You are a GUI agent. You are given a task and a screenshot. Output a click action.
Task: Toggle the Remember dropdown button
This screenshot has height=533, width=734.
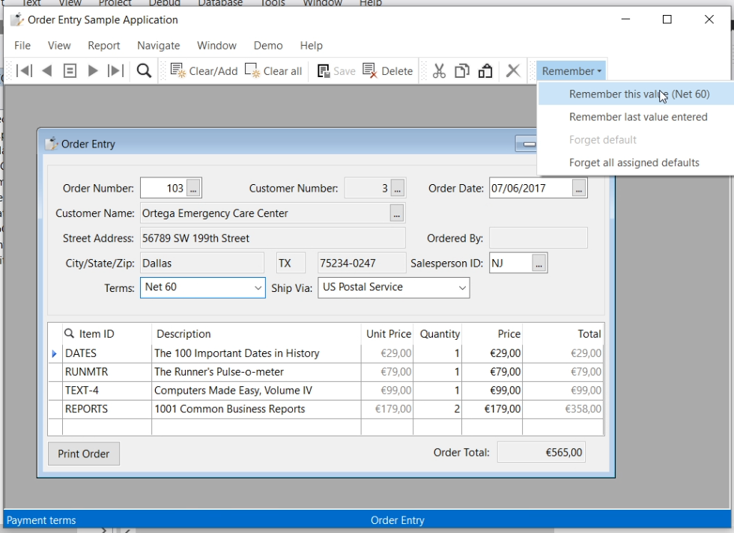click(571, 71)
